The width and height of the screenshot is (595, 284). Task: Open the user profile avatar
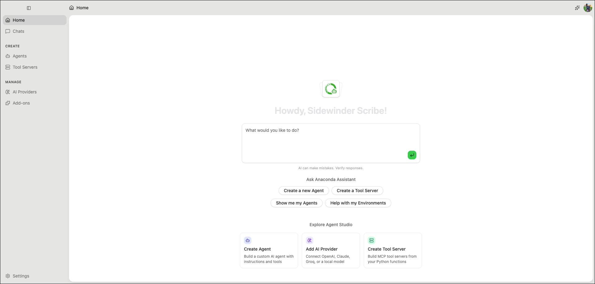[588, 8]
